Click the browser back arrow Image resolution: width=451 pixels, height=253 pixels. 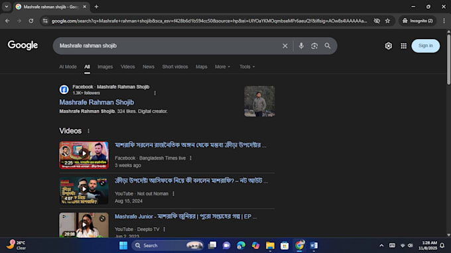click(x=7, y=21)
